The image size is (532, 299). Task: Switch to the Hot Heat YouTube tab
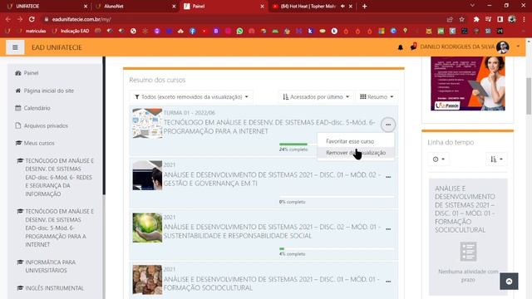point(307,6)
